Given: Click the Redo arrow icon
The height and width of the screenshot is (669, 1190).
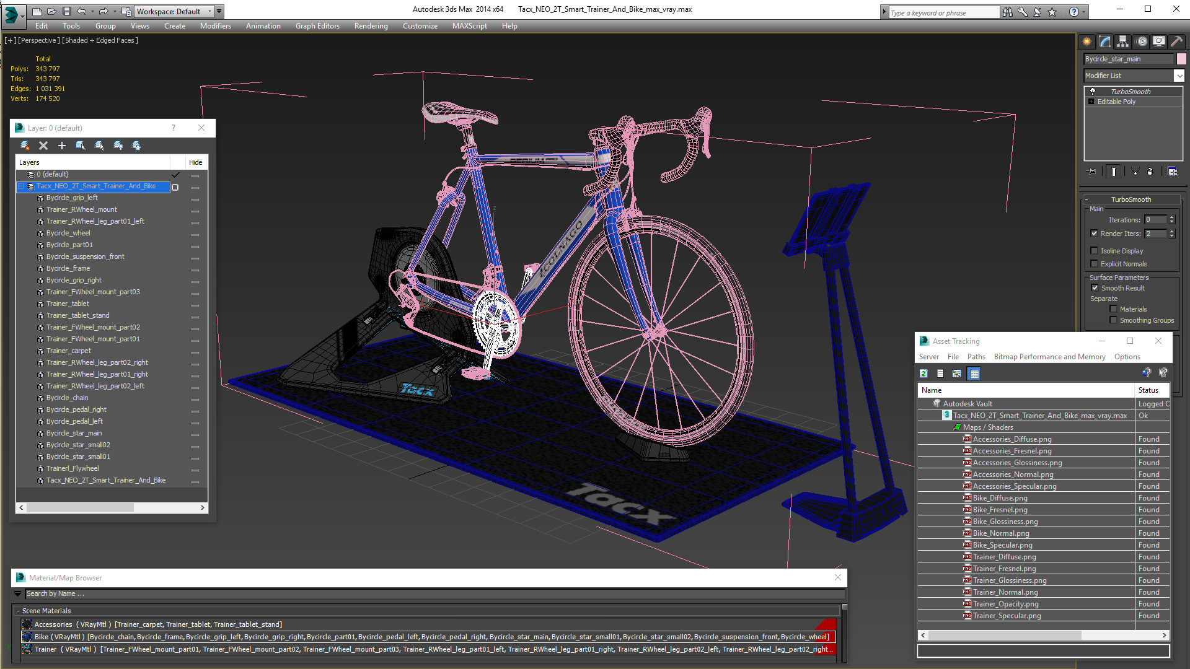Looking at the screenshot, I should click(x=103, y=11).
